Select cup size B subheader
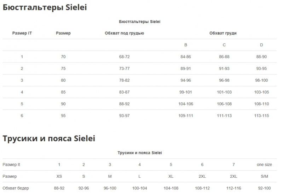 point(185,45)
